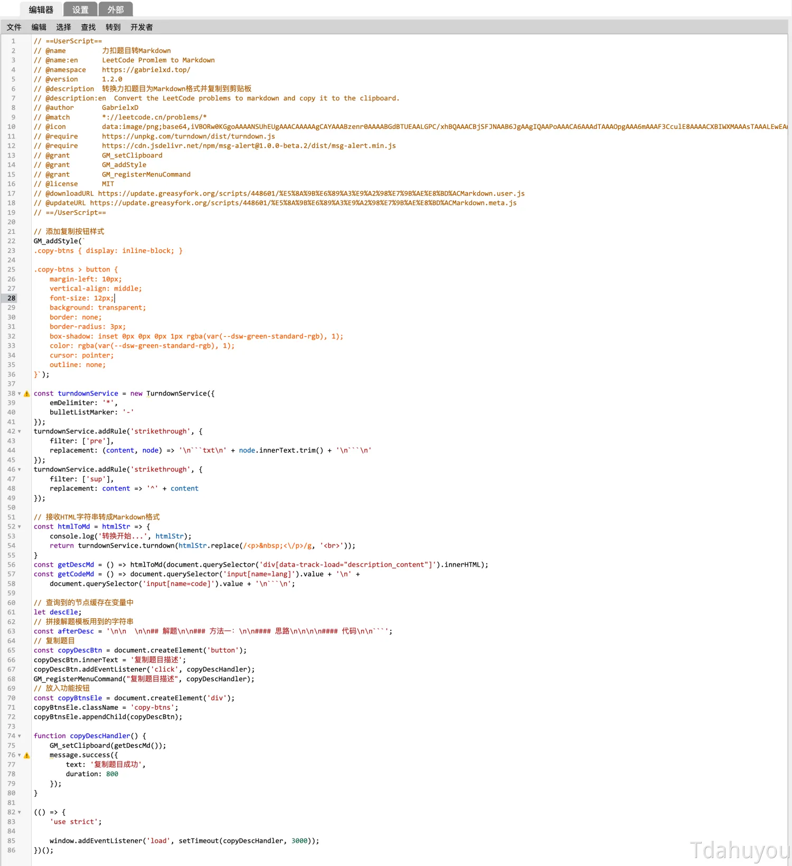This screenshot has width=792, height=866.
Task: Collapse copyDescHandler function at line 74
Action: tap(20, 736)
